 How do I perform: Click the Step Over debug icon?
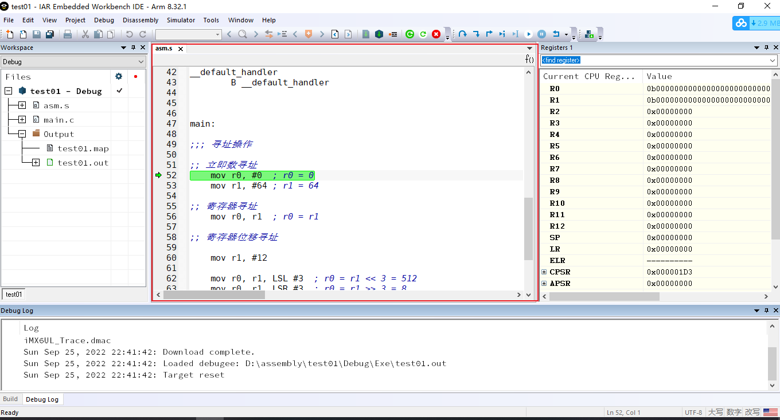tap(463, 34)
